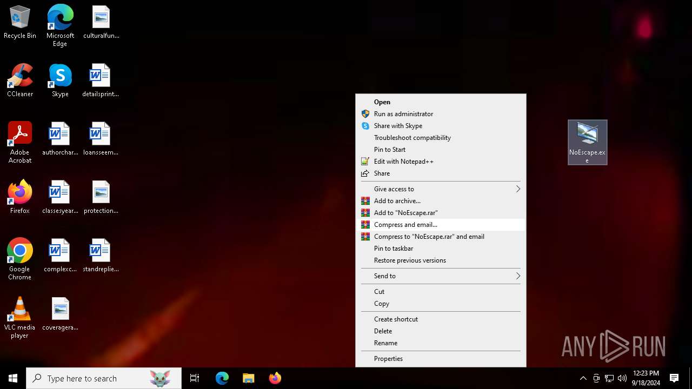Choose Rename in the context menu
This screenshot has height=389, width=692.
tap(441, 343)
